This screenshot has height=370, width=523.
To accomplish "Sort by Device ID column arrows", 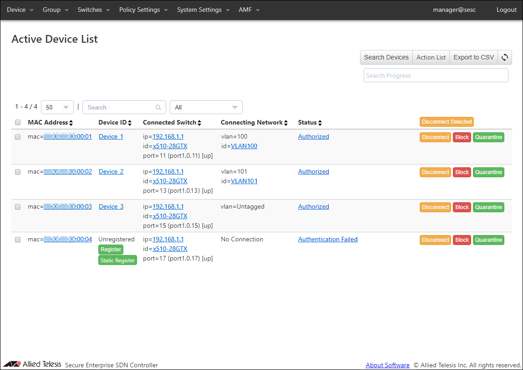I will pos(130,123).
